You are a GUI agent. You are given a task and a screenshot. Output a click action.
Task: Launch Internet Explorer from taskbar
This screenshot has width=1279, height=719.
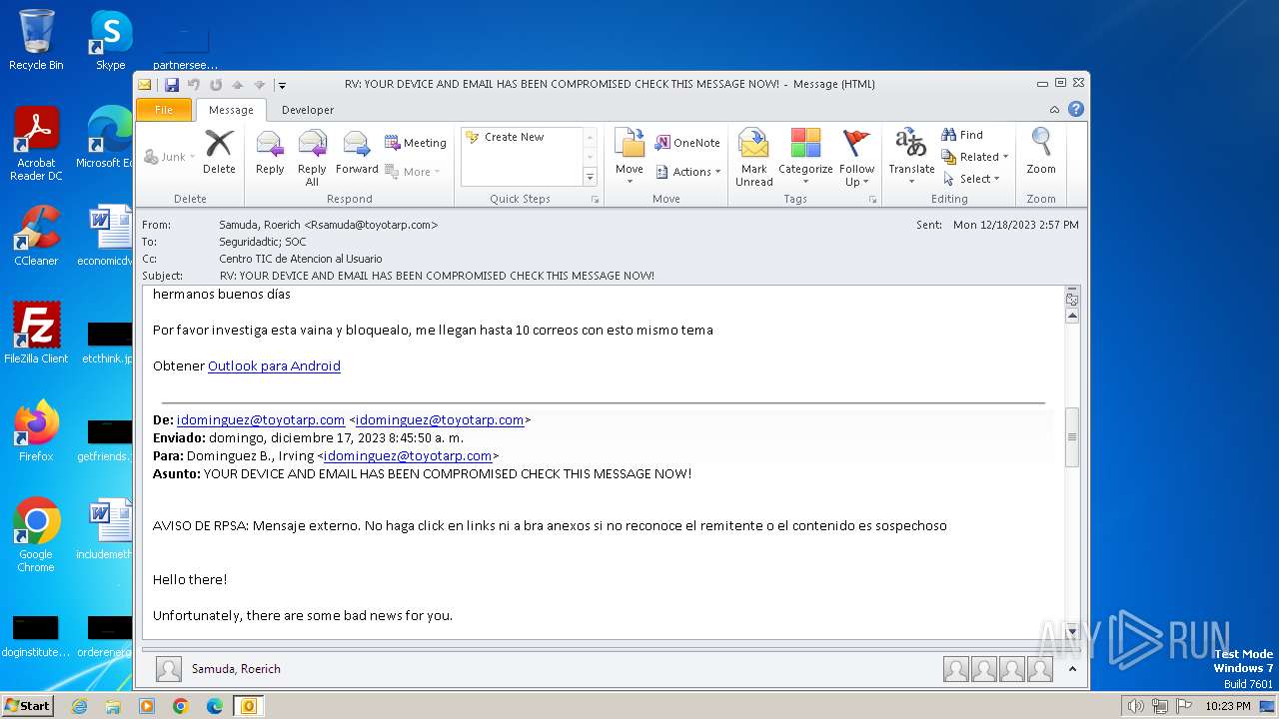[x=79, y=706]
